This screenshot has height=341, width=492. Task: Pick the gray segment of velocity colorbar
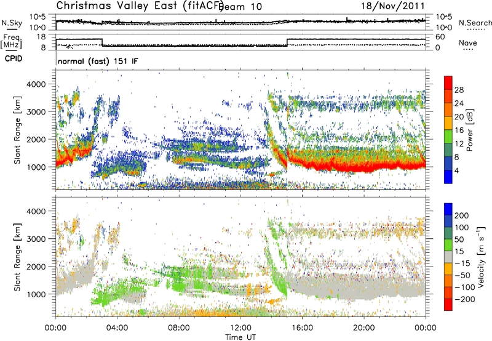448,257
